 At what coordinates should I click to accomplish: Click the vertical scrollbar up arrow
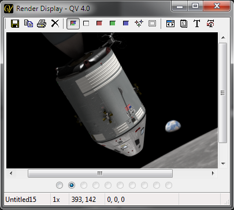pyautogui.click(x=223, y=37)
